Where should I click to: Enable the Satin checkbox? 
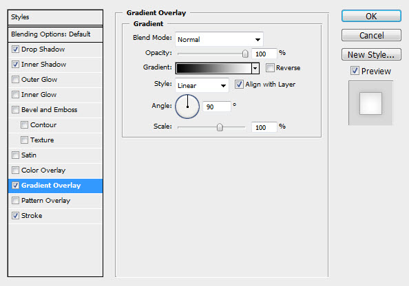[x=15, y=155]
